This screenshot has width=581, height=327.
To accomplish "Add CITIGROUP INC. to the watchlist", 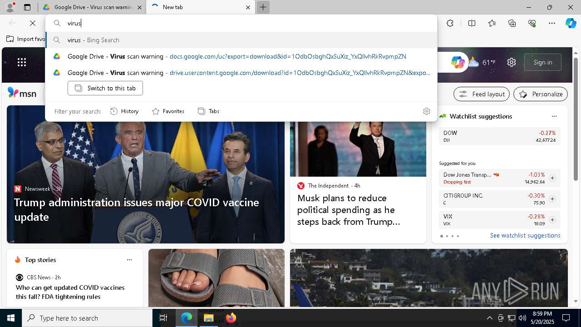I will click(x=552, y=199).
